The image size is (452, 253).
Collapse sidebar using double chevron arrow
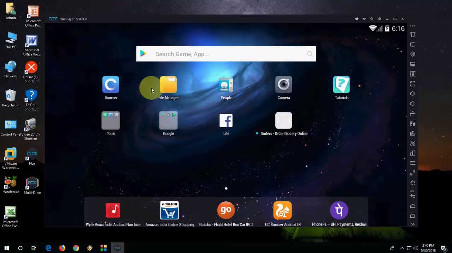pyautogui.click(x=412, y=224)
